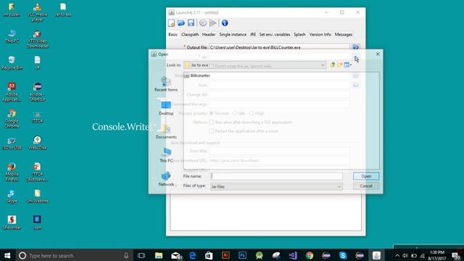Open the view menu icon in the Open dialog
This screenshot has width=464, height=261.
coord(347,65)
